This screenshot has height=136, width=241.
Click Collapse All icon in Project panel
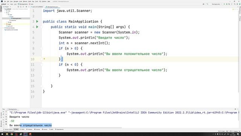point(23,7)
